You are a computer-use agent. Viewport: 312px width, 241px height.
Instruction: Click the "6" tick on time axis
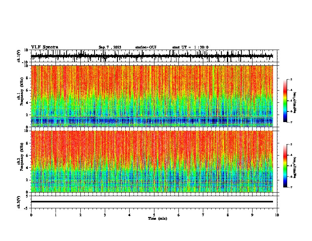[179, 215]
